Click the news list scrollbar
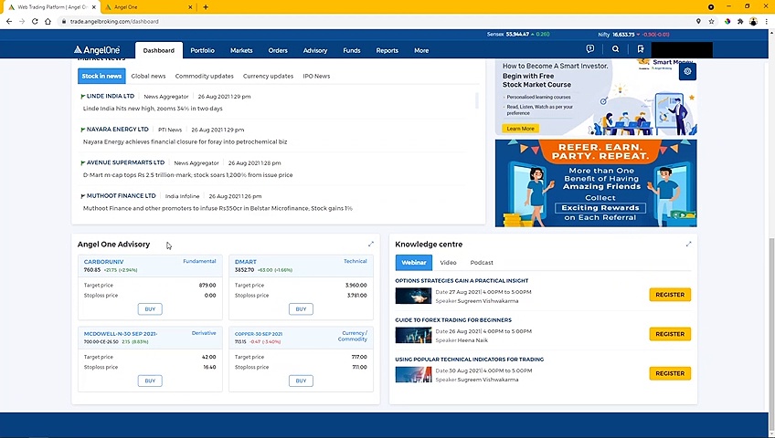 point(476,100)
